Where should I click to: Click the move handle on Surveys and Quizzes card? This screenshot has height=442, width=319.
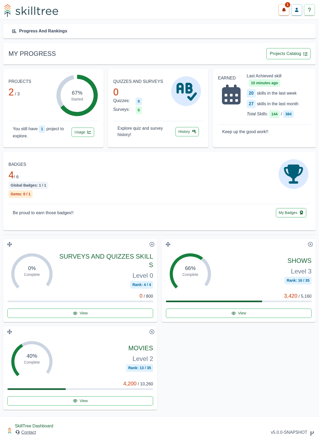(10, 244)
